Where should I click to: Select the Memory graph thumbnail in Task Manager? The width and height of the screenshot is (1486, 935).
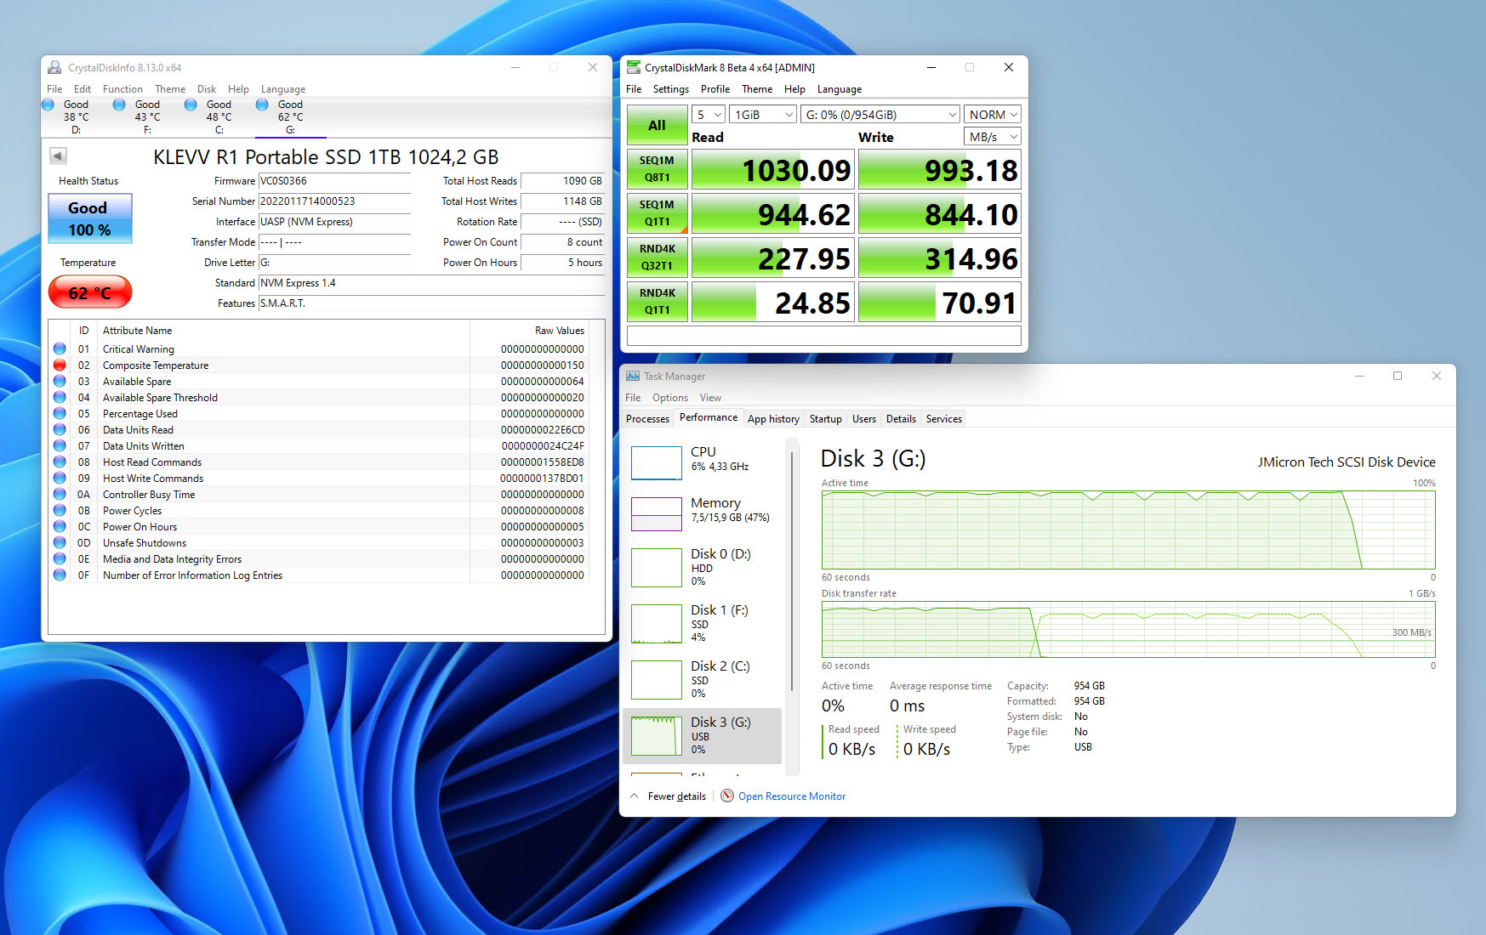click(657, 514)
